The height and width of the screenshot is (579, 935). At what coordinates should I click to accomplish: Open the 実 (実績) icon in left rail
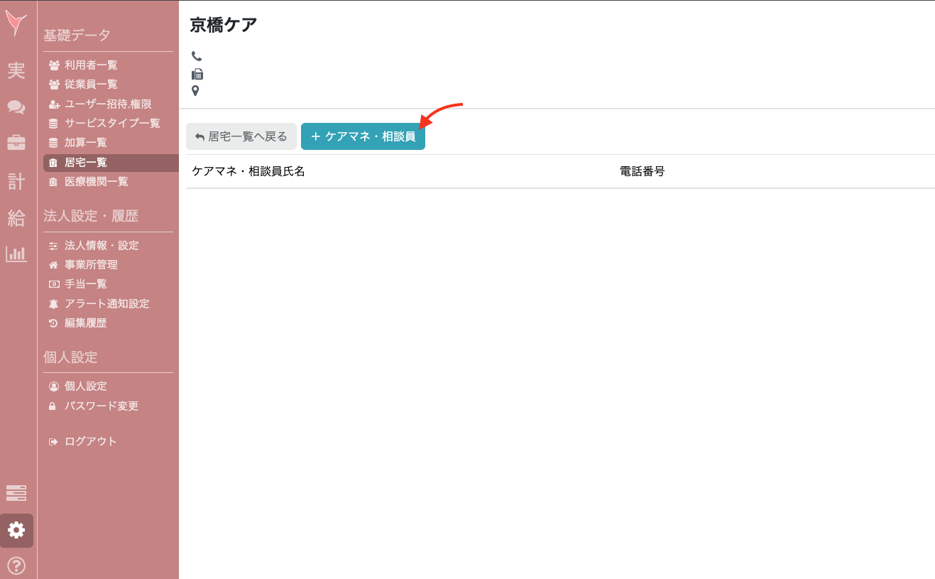(16, 71)
